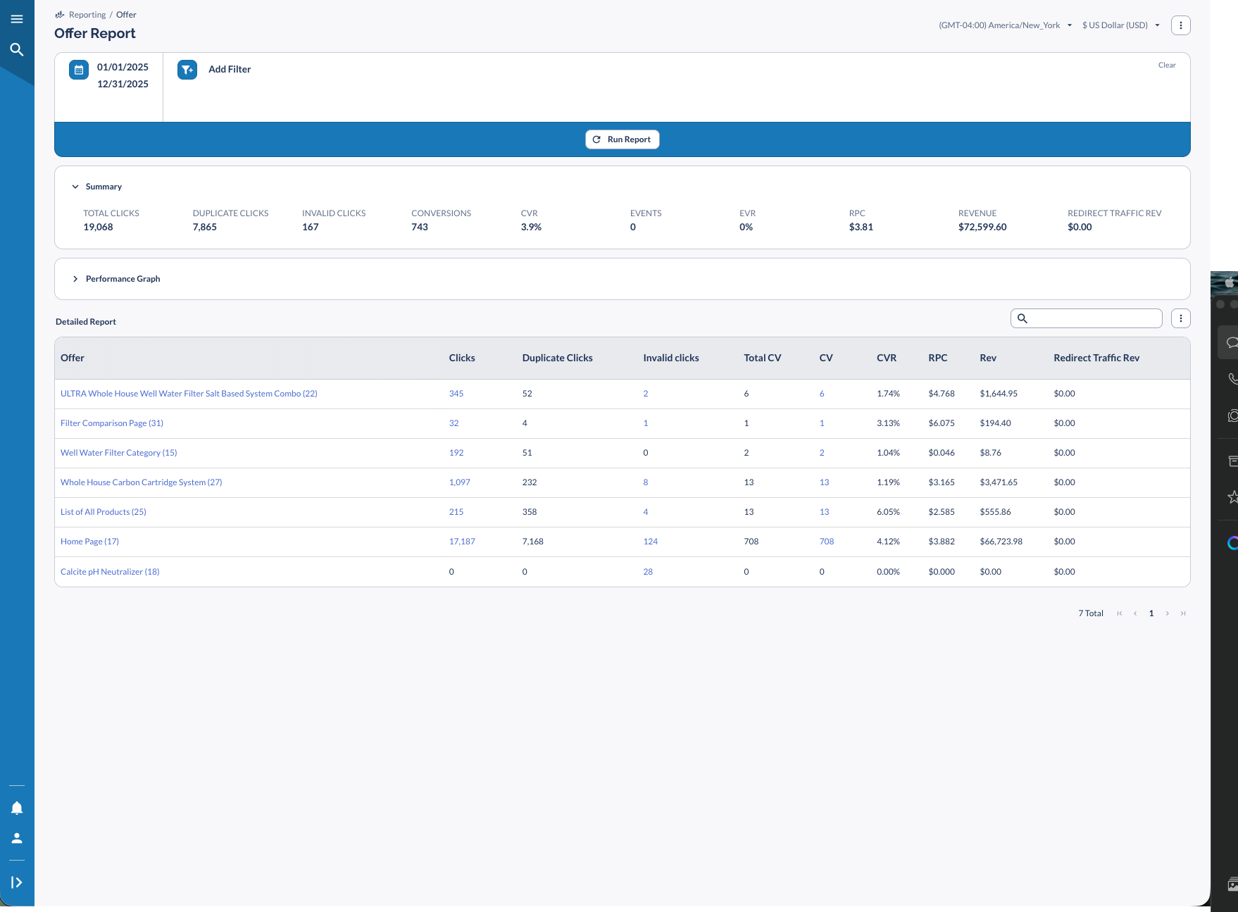Expand the Performance Graph section
The height and width of the screenshot is (912, 1238).
coord(75,279)
